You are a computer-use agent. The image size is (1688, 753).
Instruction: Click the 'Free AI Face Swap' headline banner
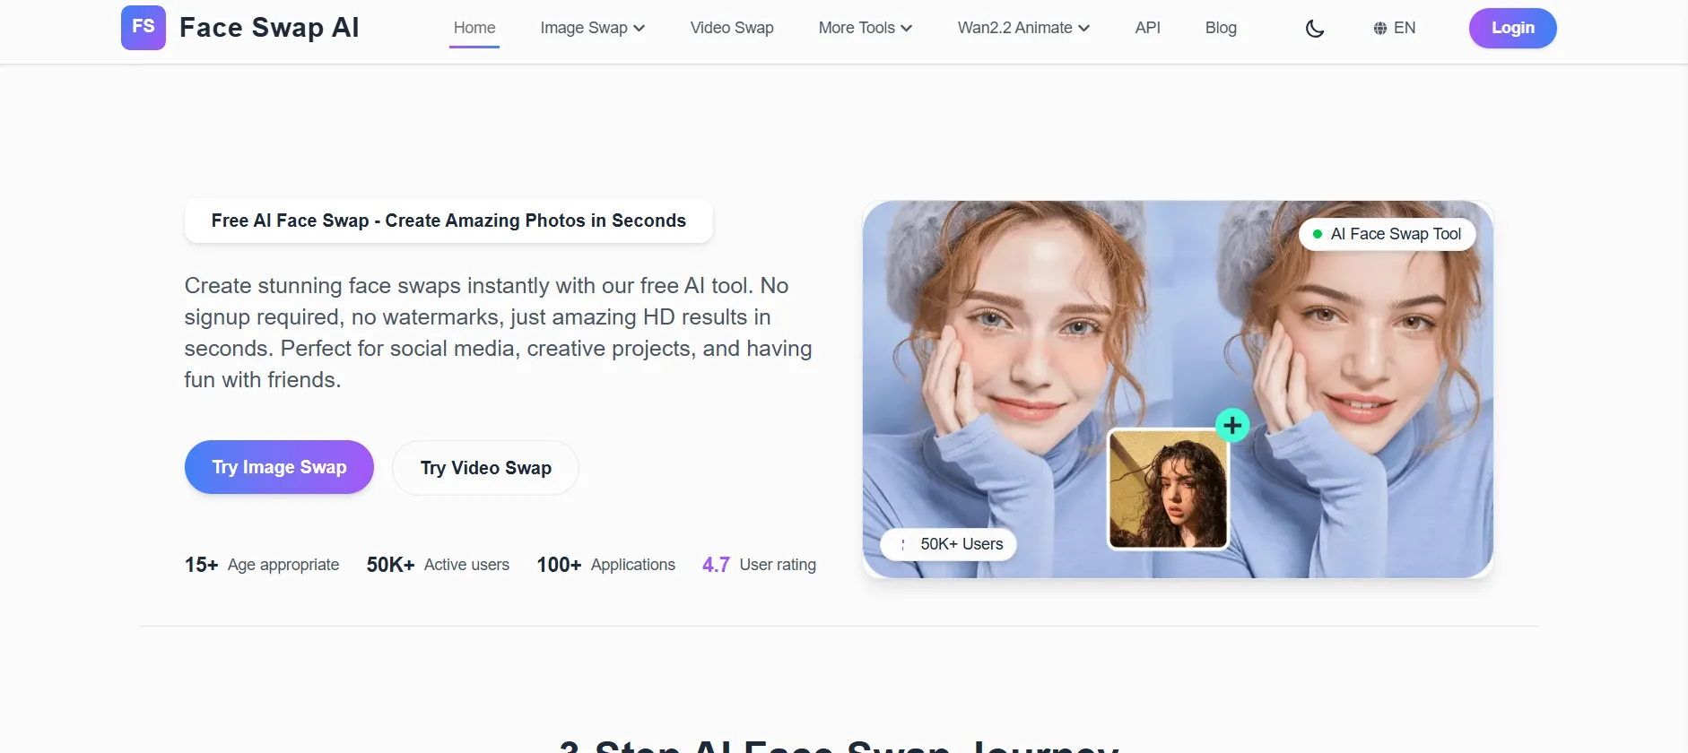pos(448,221)
